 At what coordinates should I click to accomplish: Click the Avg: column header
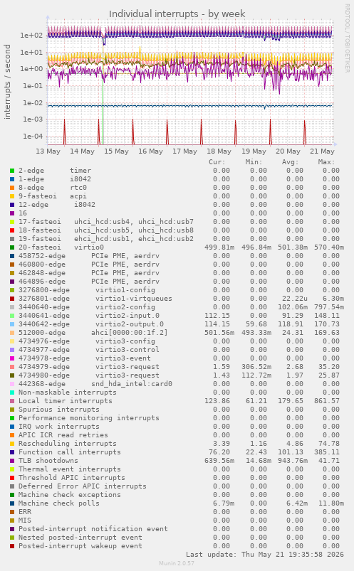(x=290, y=162)
